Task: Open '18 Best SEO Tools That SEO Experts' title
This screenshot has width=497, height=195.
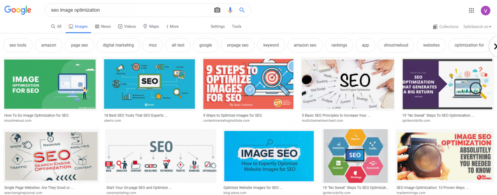Action: coord(135,115)
